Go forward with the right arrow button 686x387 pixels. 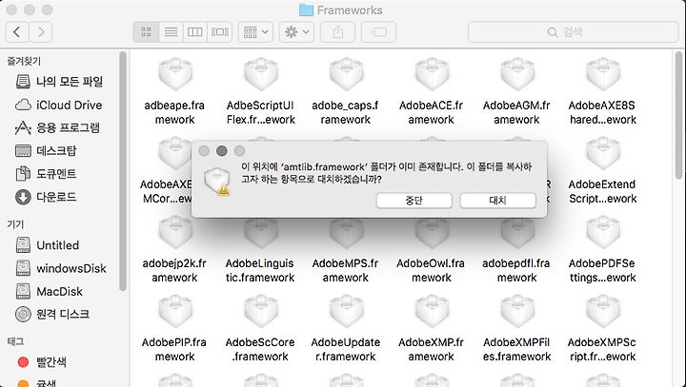(41, 32)
